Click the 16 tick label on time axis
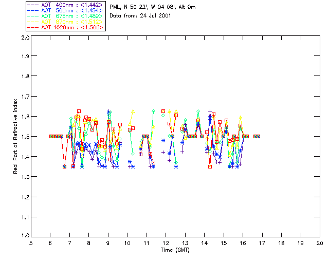The width and height of the screenshot is (329, 263). click(x=243, y=242)
